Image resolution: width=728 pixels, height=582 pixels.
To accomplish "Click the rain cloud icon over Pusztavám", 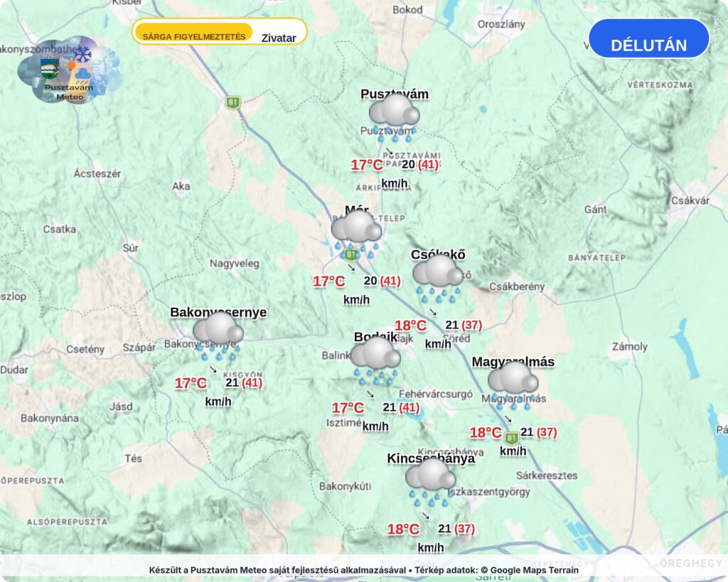I will [x=394, y=118].
